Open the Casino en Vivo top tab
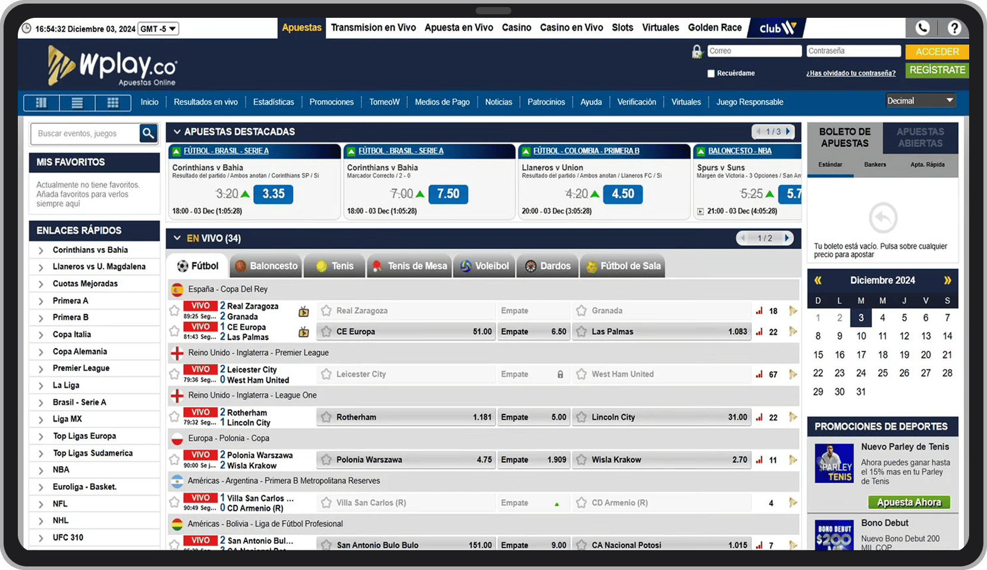This screenshot has width=987, height=570. [x=571, y=28]
